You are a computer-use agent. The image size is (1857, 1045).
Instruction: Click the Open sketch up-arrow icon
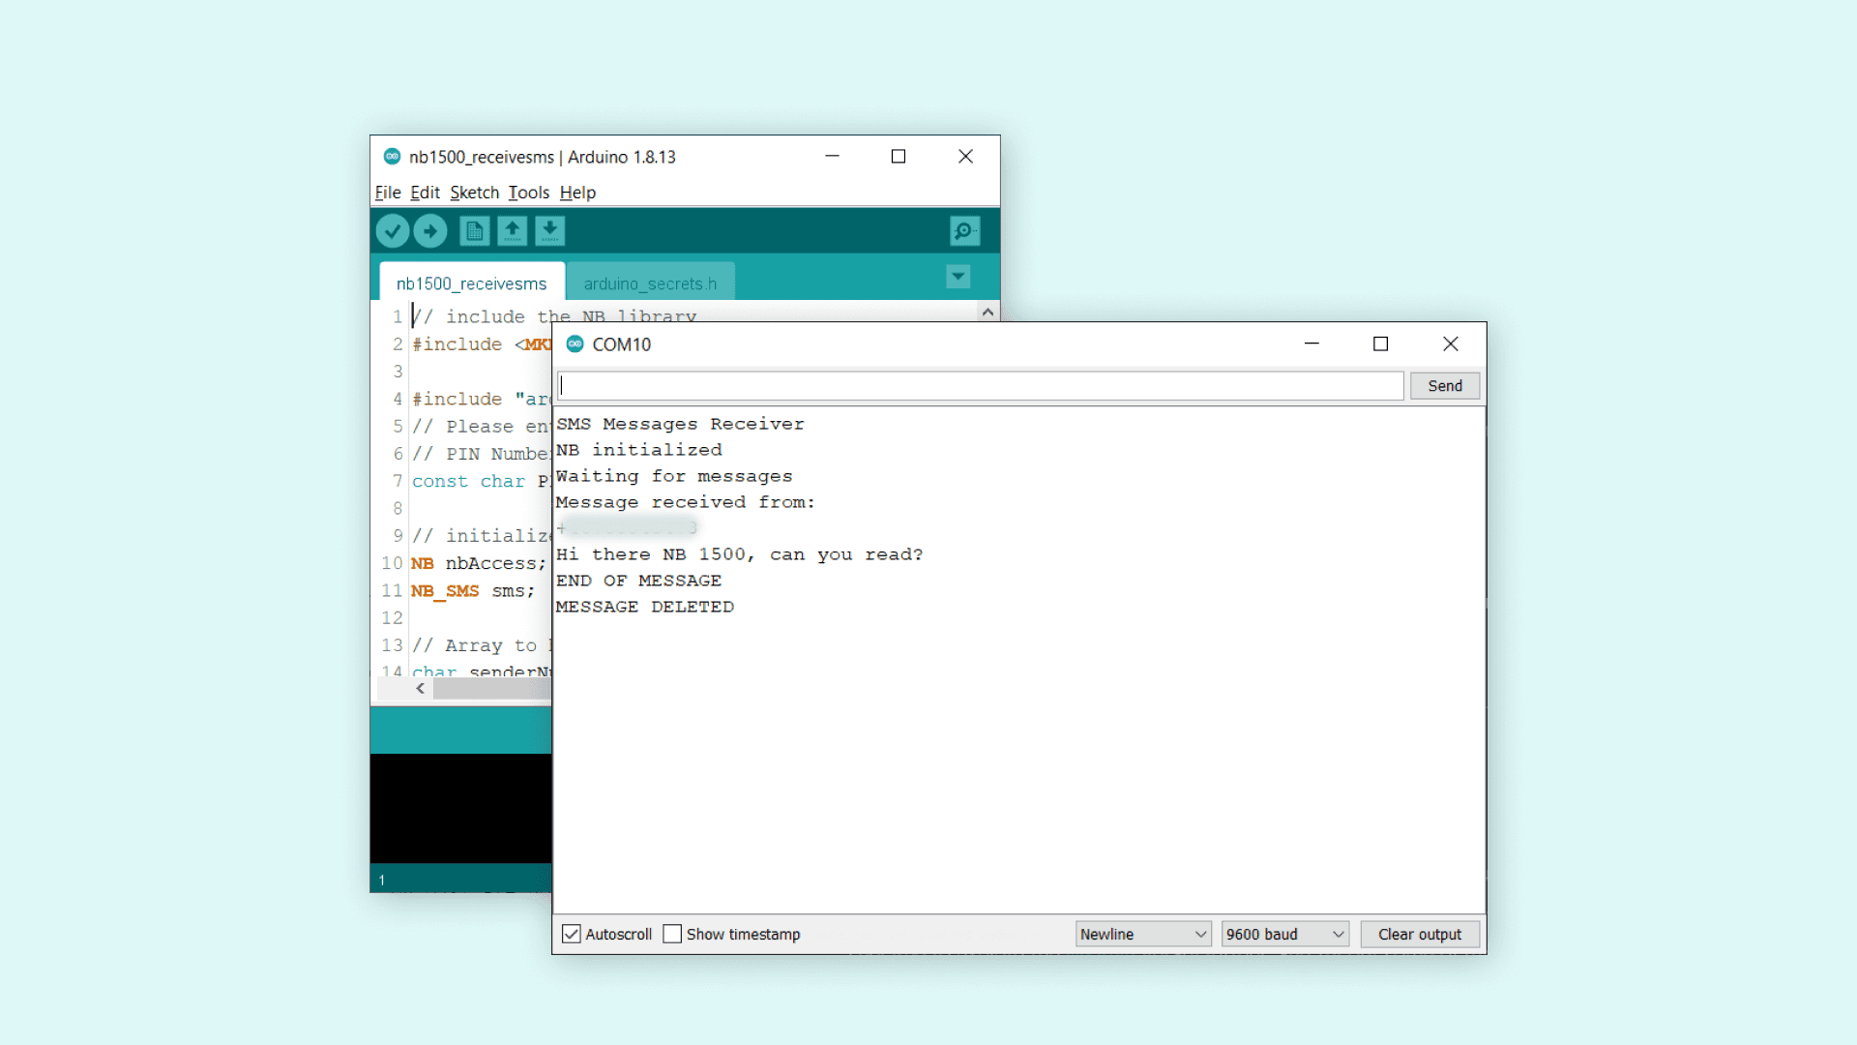(512, 231)
